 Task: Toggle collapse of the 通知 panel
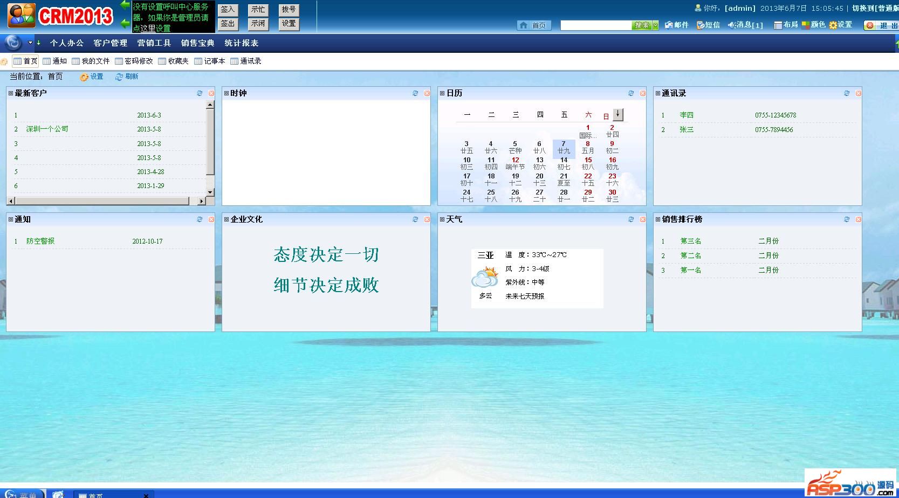click(x=11, y=219)
